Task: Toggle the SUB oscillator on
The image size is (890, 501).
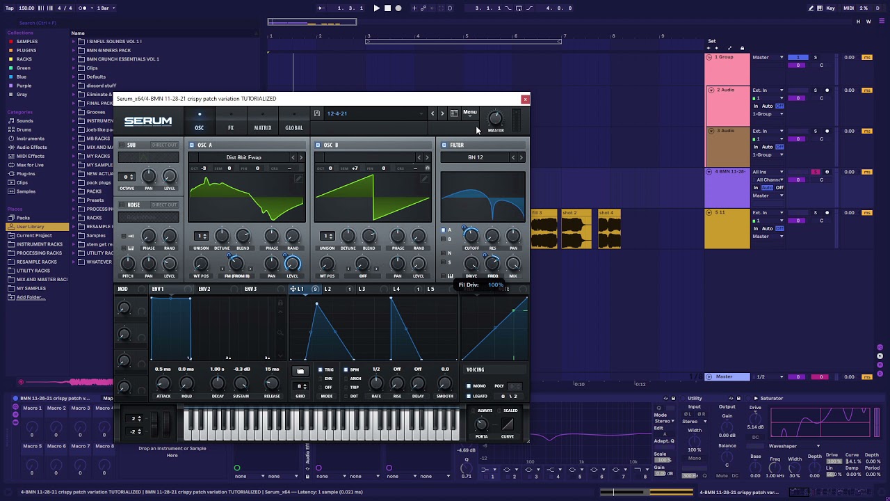Action: 121,145
